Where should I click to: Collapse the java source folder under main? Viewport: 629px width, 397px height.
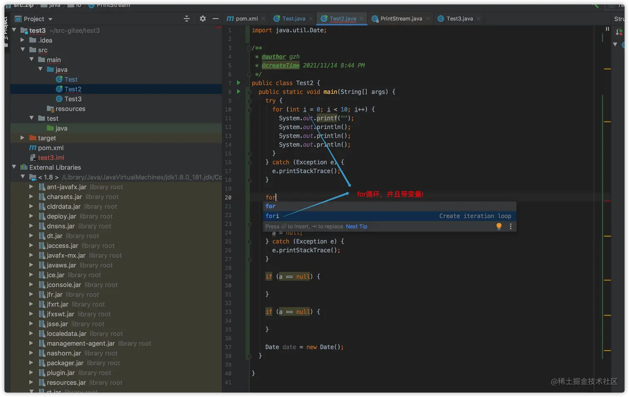pyautogui.click(x=40, y=69)
